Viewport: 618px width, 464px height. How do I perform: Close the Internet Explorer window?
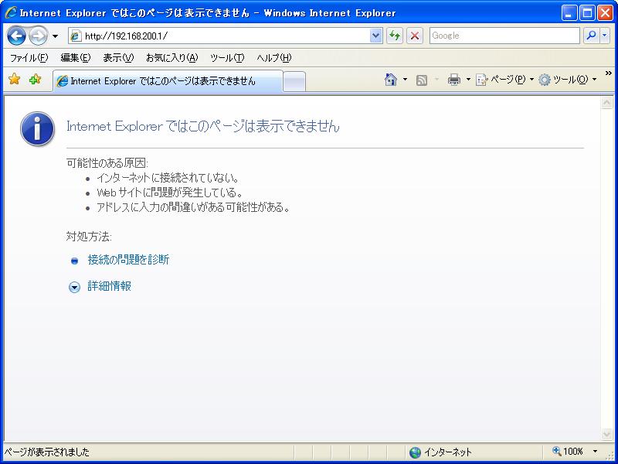point(605,13)
